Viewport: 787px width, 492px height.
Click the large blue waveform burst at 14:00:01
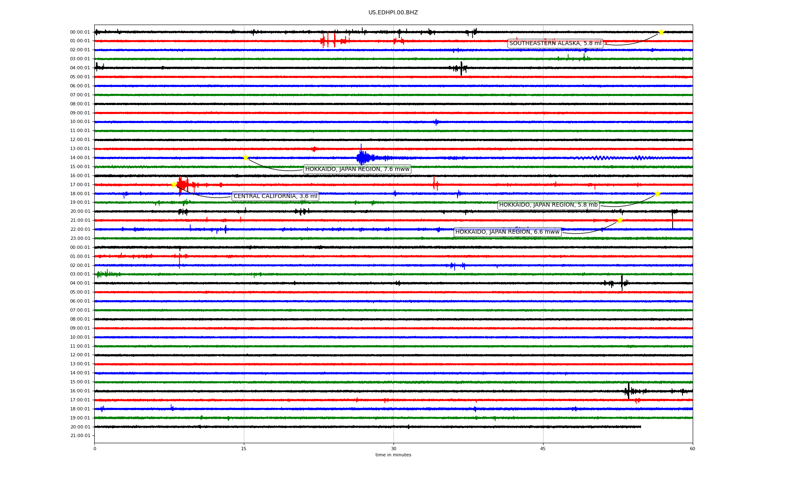click(362, 157)
